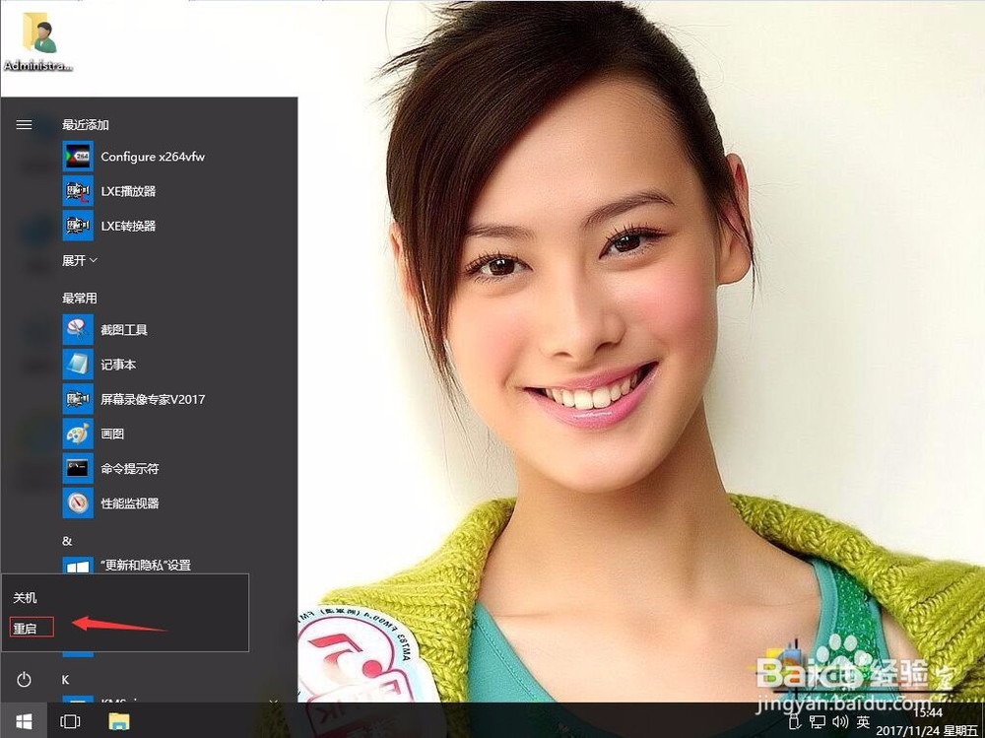Click the 画图 paint icon

[x=78, y=434]
